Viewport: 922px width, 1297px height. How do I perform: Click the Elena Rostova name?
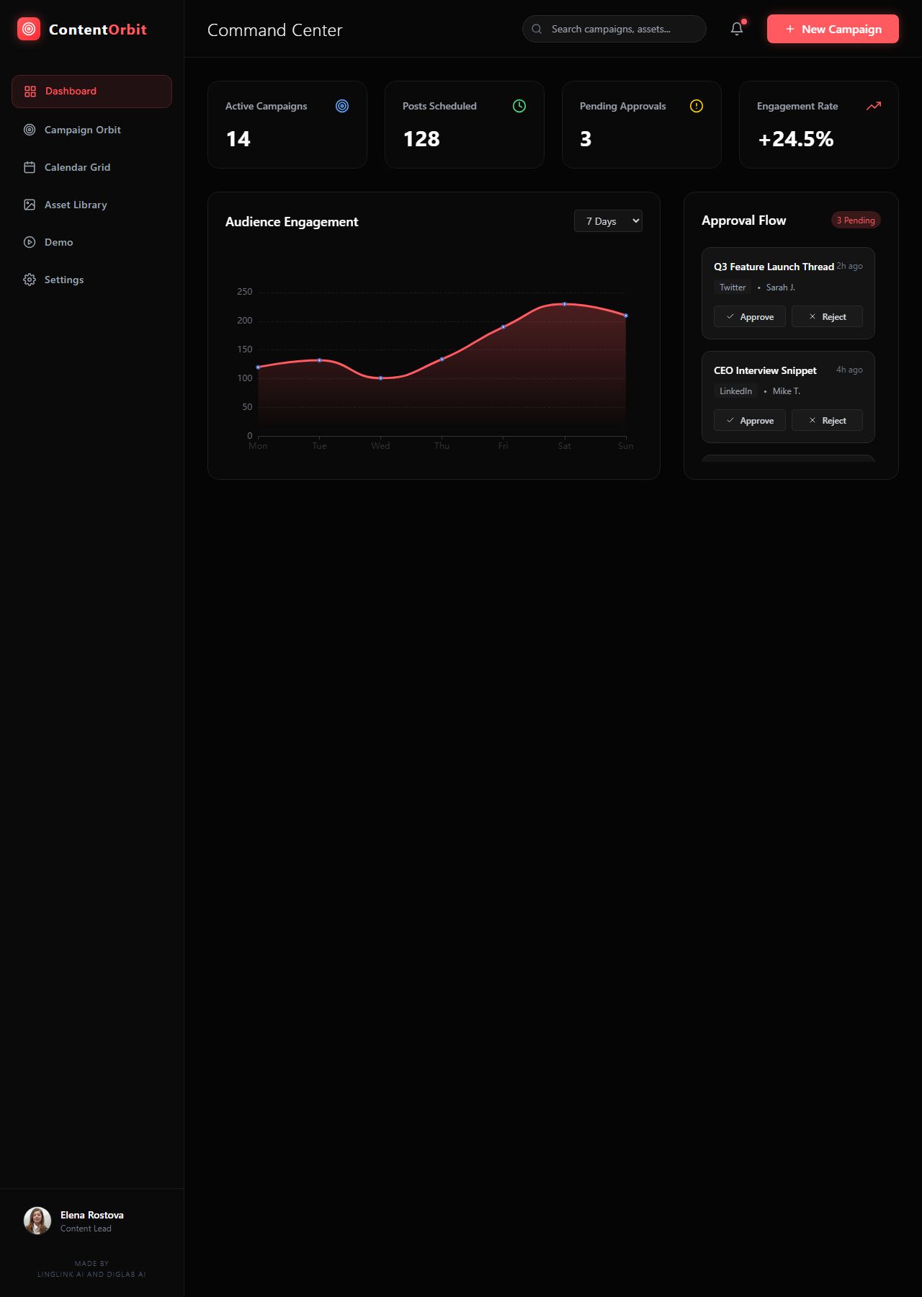tap(92, 1215)
